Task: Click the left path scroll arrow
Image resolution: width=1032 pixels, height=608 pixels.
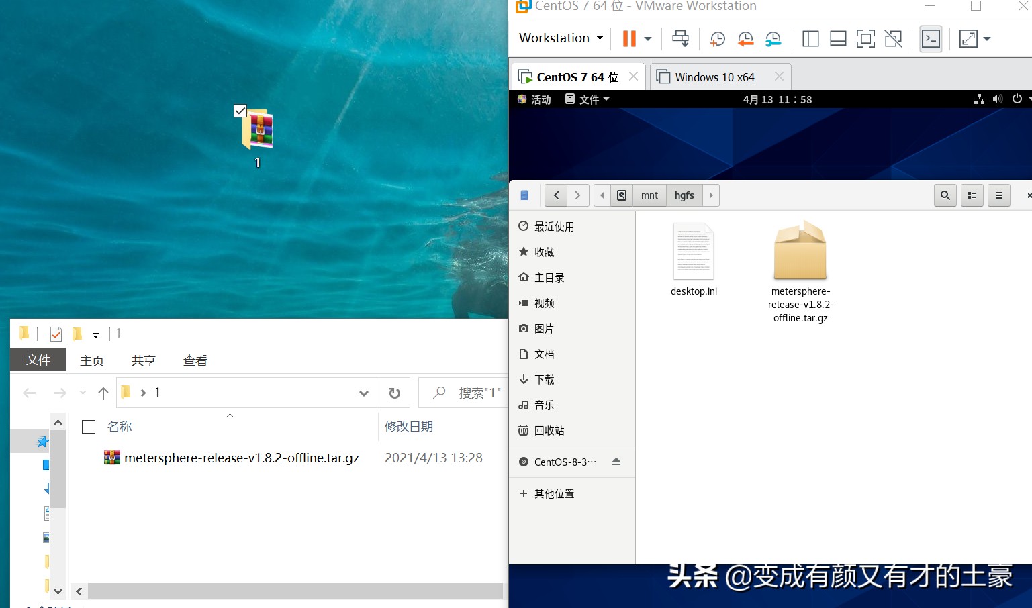Action: [602, 195]
